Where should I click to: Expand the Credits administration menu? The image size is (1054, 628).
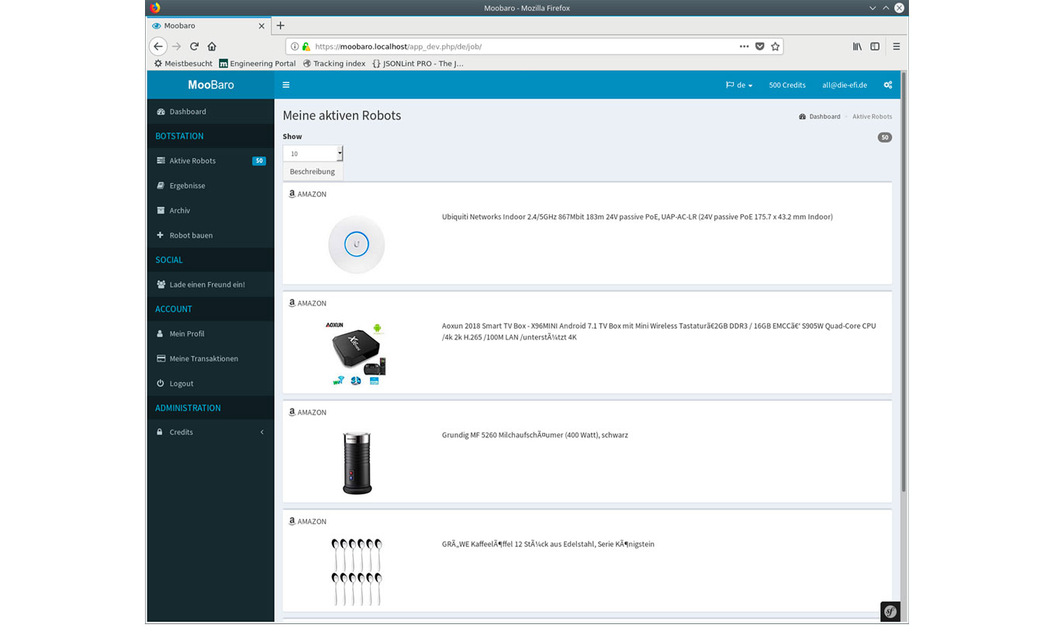210,432
